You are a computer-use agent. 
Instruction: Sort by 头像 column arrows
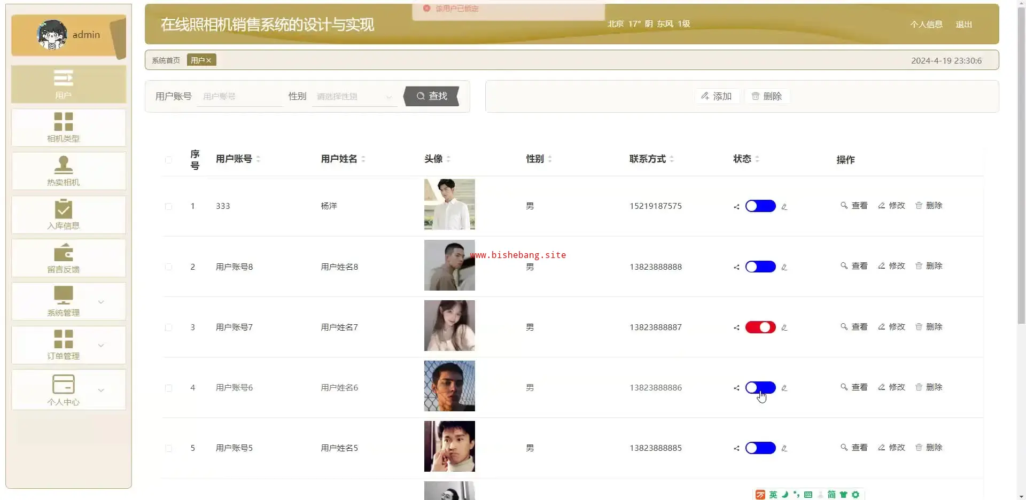point(448,159)
